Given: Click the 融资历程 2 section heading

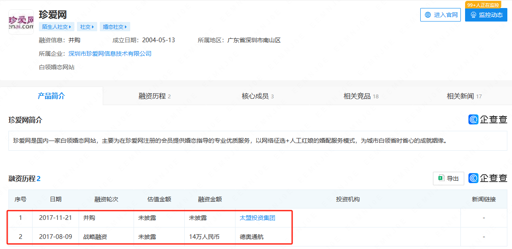Looking at the screenshot, I should tap(25, 179).
